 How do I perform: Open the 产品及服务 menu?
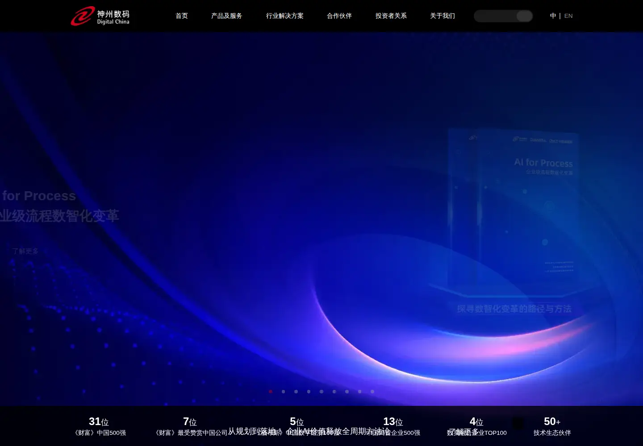click(x=227, y=16)
